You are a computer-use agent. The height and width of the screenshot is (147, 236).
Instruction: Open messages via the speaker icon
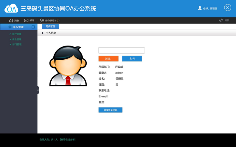click(11, 21)
